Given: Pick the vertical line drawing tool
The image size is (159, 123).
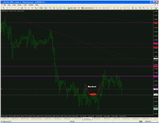Looking at the screenshot, I should click(x=11, y=8).
